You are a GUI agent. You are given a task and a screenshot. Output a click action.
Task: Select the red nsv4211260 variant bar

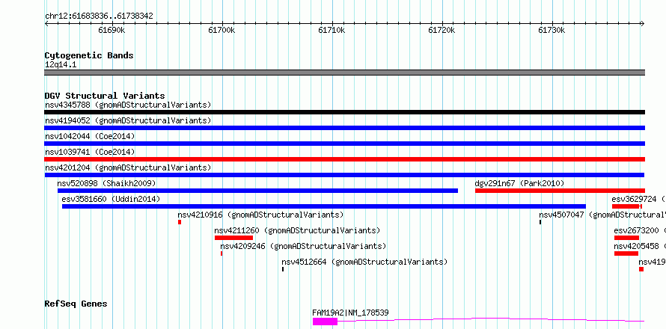(233, 238)
